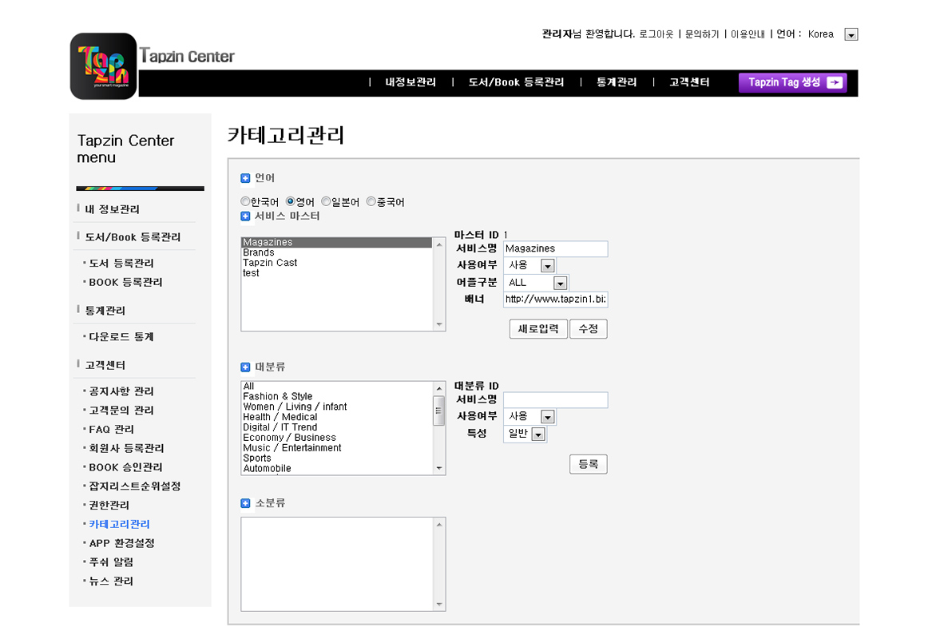Open APP 환경설정 in the sidebar
The width and height of the screenshot is (936, 635).
coord(121,544)
